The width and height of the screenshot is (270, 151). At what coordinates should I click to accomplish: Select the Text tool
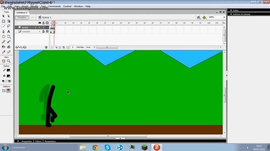8,31
